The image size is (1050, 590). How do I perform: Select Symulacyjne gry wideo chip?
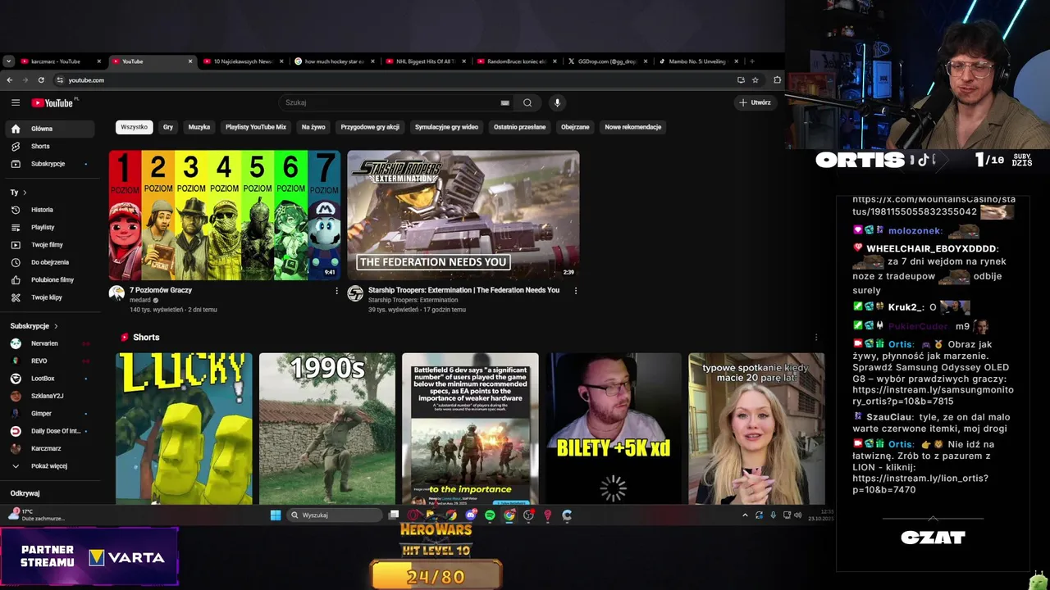click(446, 127)
